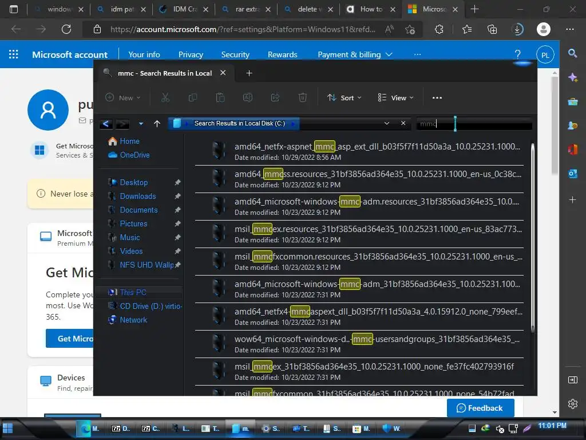Image resolution: width=586 pixels, height=440 pixels.
Task: Open the recent locations dropdown arrow
Action: click(x=141, y=124)
